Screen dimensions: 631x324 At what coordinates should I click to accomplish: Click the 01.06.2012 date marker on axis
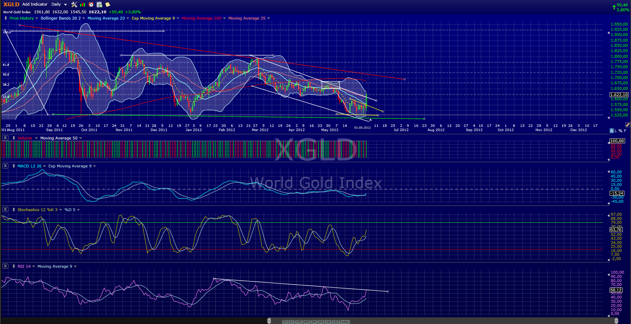(x=362, y=128)
